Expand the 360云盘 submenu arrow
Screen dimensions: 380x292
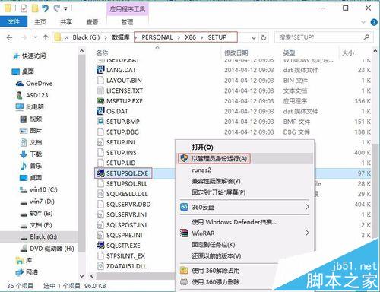coord(307,207)
